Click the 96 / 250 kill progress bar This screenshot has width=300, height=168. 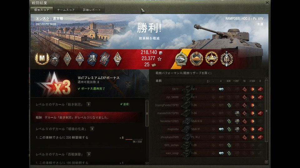[134, 139]
